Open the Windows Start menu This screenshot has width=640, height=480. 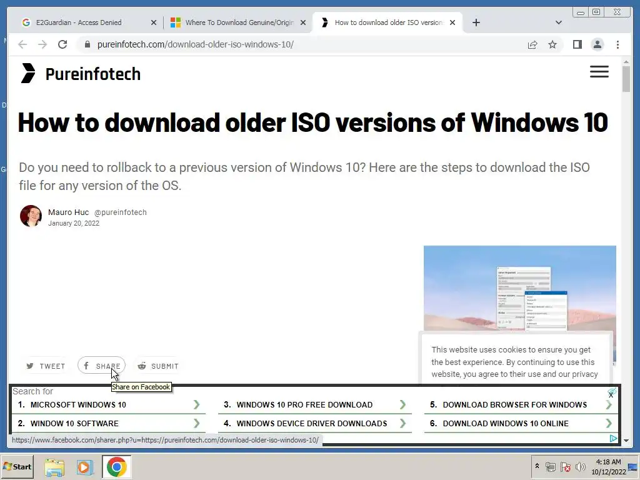[x=17, y=467]
